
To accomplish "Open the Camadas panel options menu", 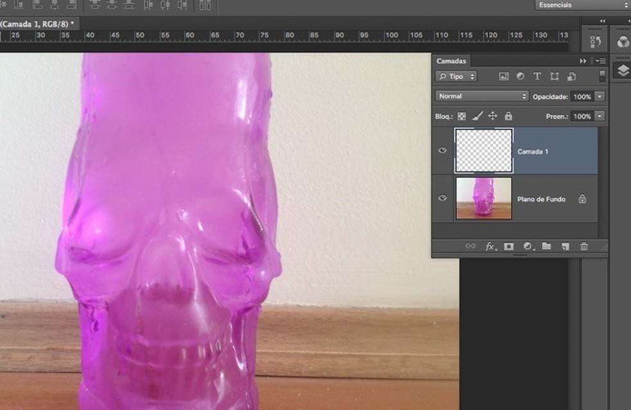I will pos(600,61).
